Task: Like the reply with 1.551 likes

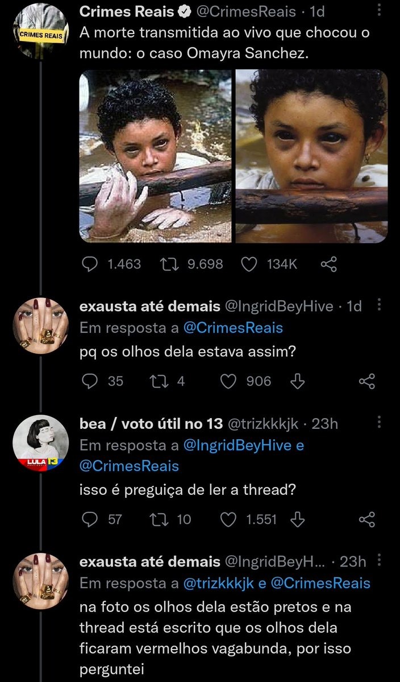Action: [x=229, y=519]
